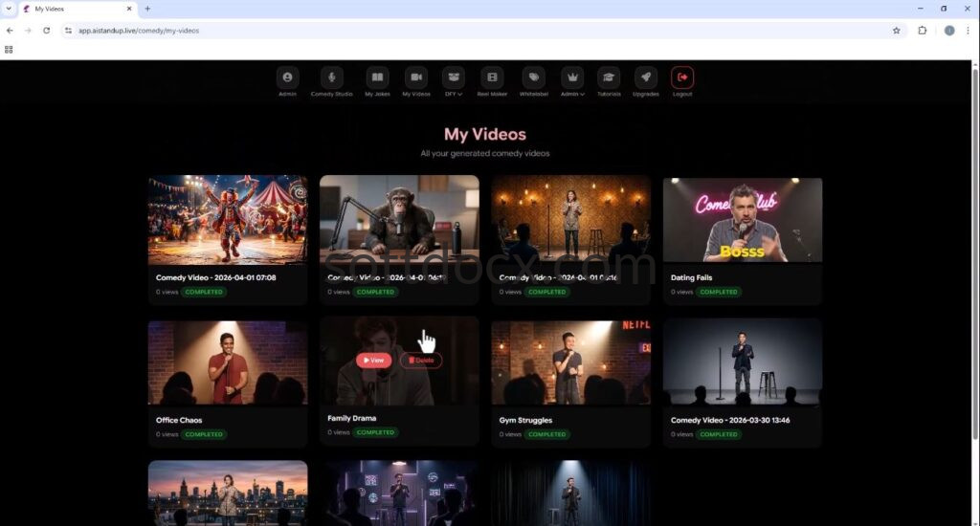Click the Delete button on Family Drama
The image size is (980, 526).
tap(421, 361)
